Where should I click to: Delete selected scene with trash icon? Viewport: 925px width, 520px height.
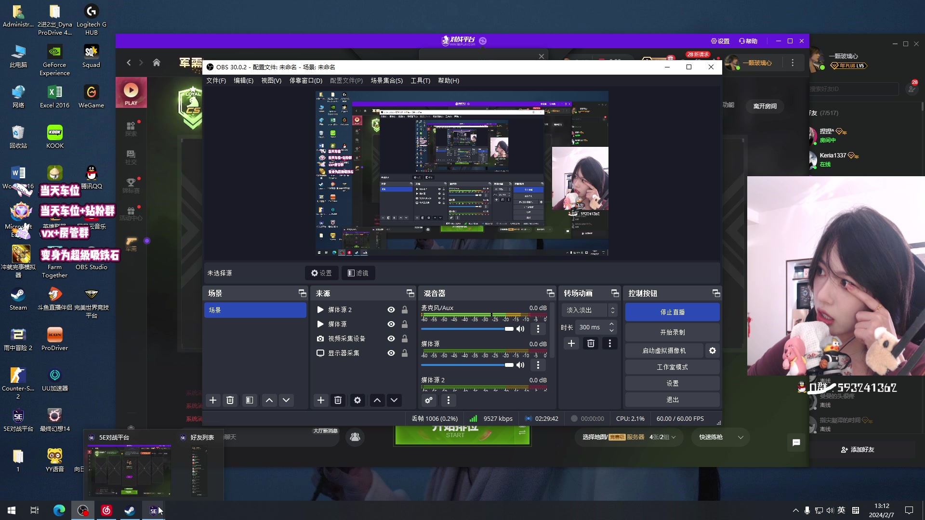[x=230, y=400]
